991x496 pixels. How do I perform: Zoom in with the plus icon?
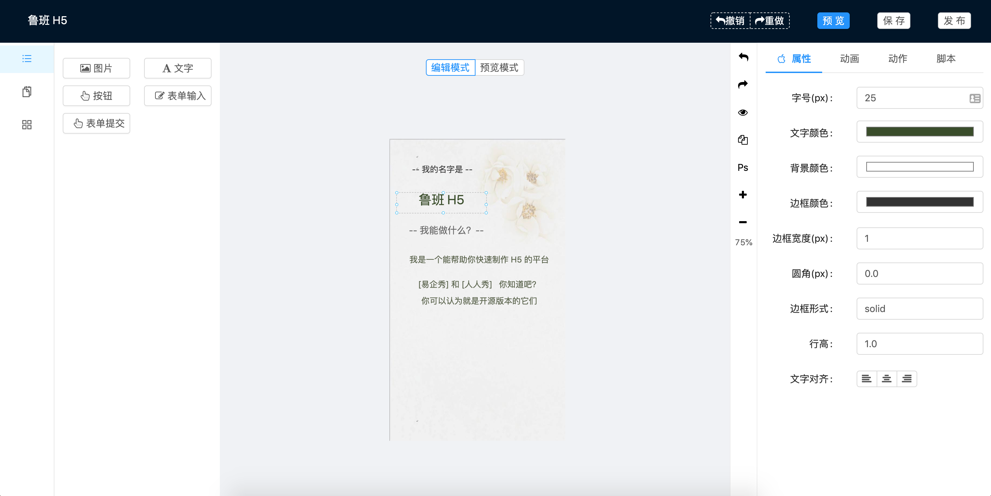pos(743,195)
